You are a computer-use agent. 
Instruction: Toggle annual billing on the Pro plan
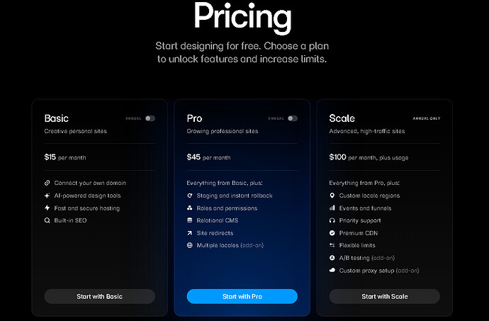tap(293, 118)
